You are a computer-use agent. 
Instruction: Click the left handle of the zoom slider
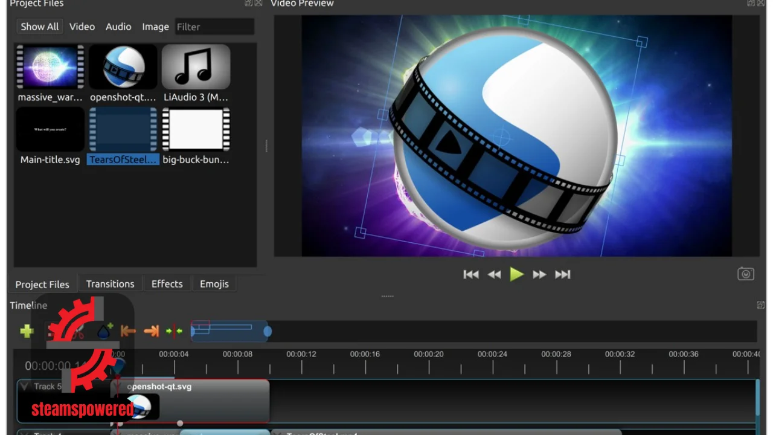click(193, 330)
